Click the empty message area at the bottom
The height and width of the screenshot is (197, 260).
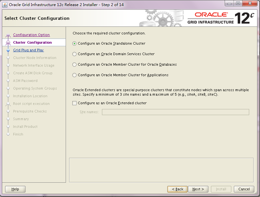point(161,170)
